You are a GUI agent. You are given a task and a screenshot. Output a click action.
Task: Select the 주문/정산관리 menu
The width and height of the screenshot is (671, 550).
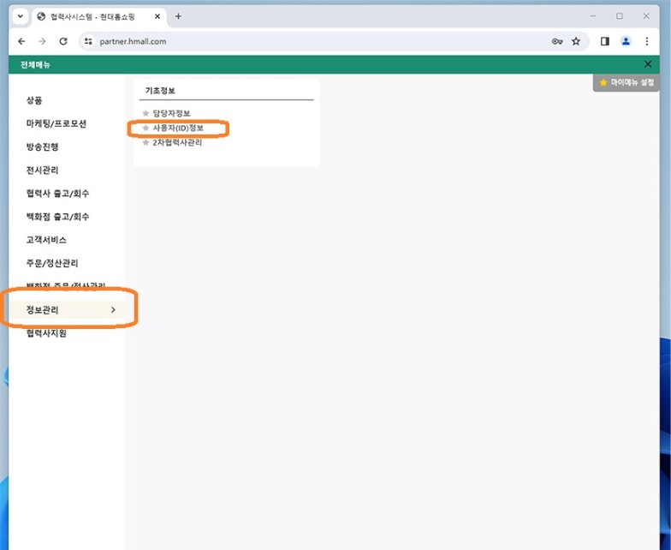52,263
